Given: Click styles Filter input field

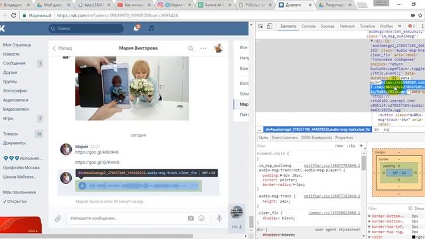Looking at the screenshot, I should tap(294, 146).
